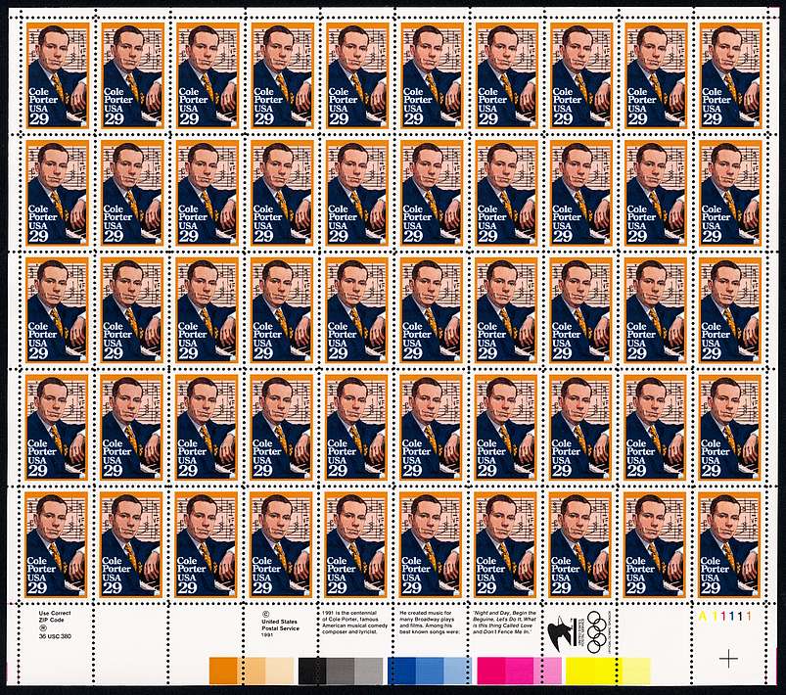Pick the light gray color swatch
786x695 pixels.
tap(368, 671)
